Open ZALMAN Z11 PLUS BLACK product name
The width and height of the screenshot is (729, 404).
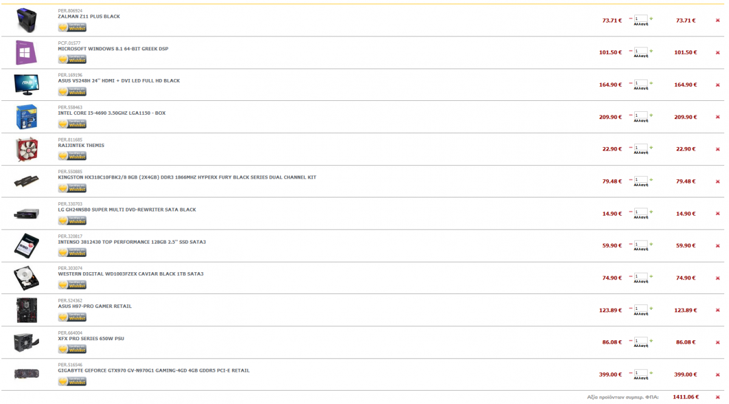pos(89,16)
